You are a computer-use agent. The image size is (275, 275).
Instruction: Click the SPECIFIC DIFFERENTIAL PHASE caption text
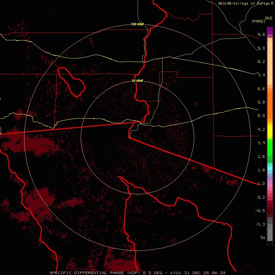(87, 273)
